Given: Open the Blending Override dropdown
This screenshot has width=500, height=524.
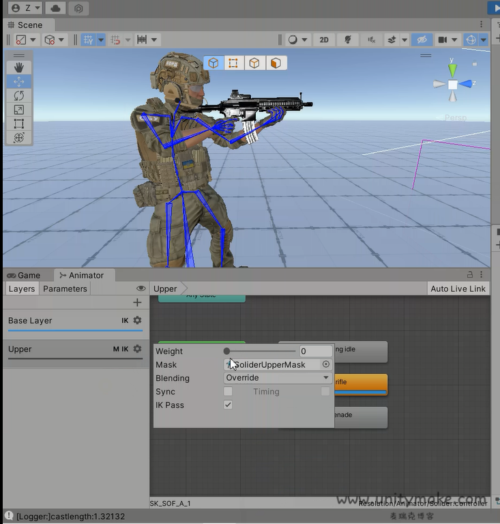Looking at the screenshot, I should (x=278, y=378).
